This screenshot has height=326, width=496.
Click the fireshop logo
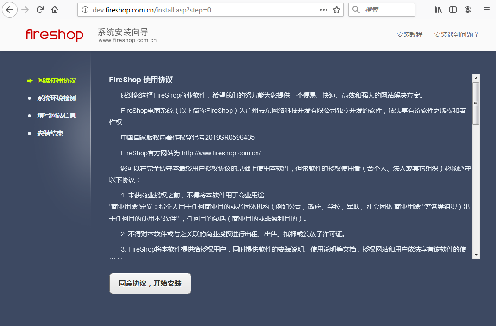pos(54,35)
